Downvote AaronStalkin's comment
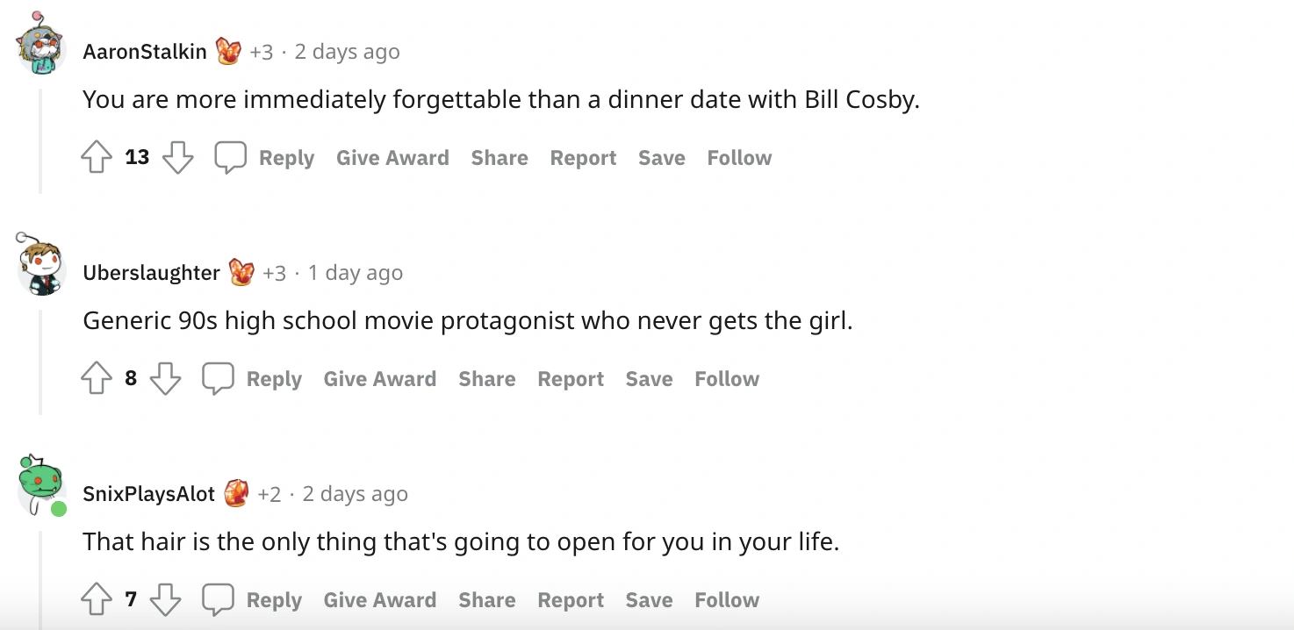Screen dimensions: 1294x630 coord(178,158)
